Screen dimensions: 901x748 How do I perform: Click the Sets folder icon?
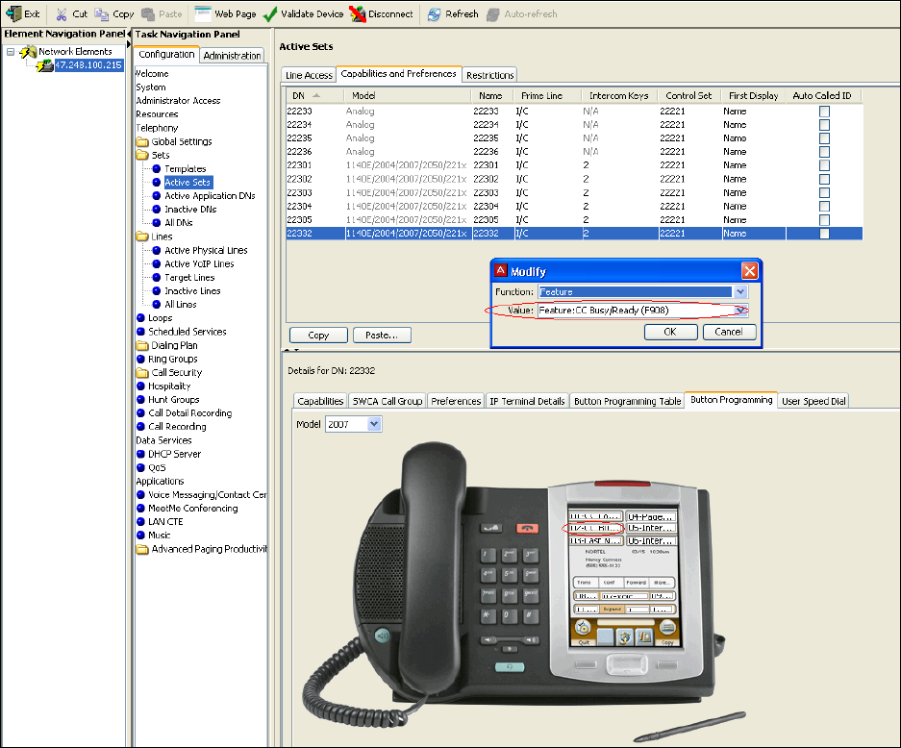(142, 155)
